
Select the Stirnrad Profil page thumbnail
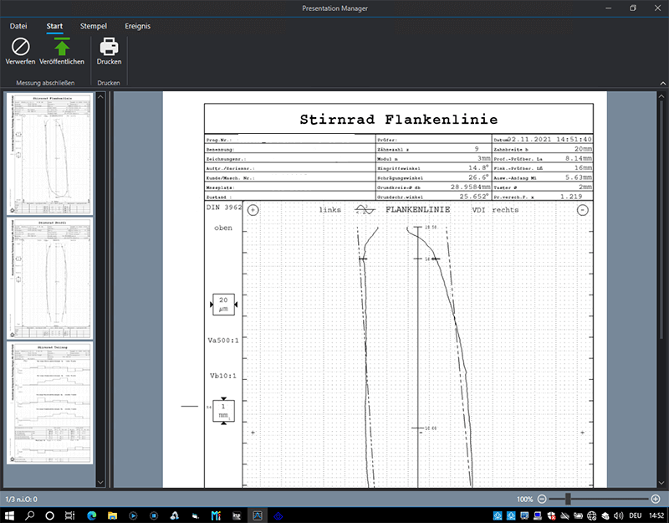(x=50, y=279)
